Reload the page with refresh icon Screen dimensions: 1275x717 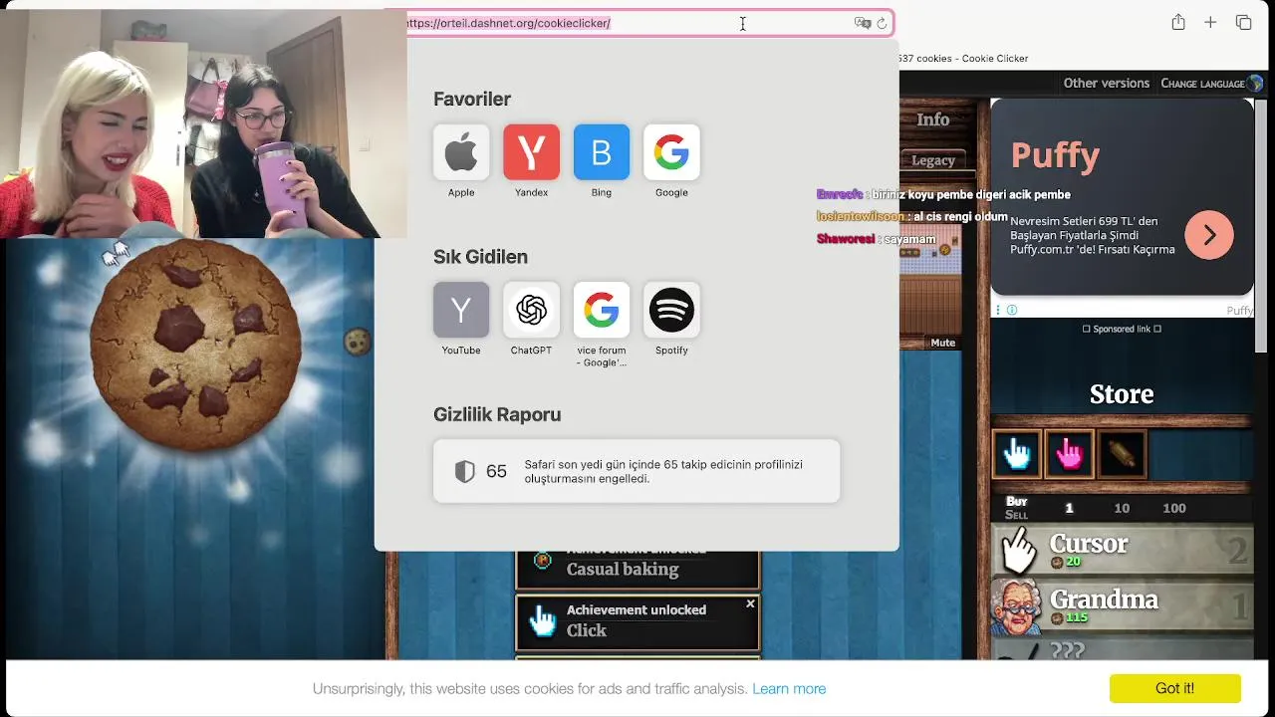pyautogui.click(x=882, y=23)
